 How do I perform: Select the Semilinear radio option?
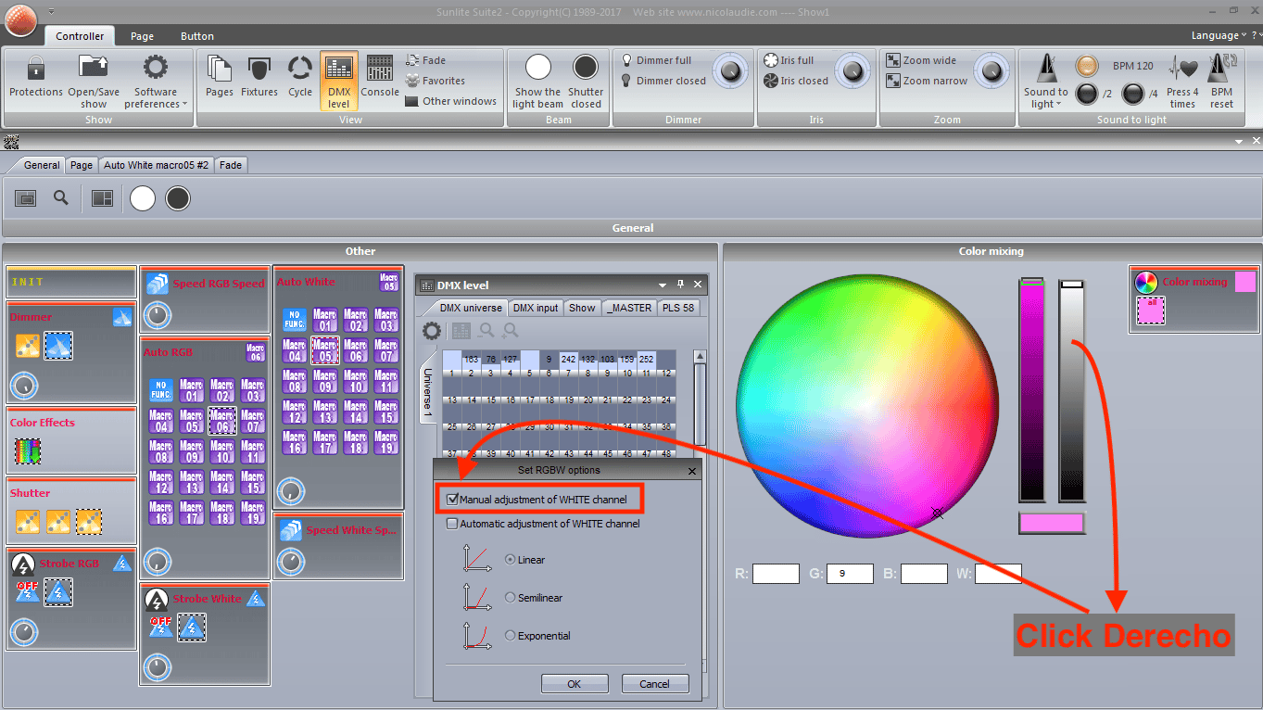click(x=511, y=598)
